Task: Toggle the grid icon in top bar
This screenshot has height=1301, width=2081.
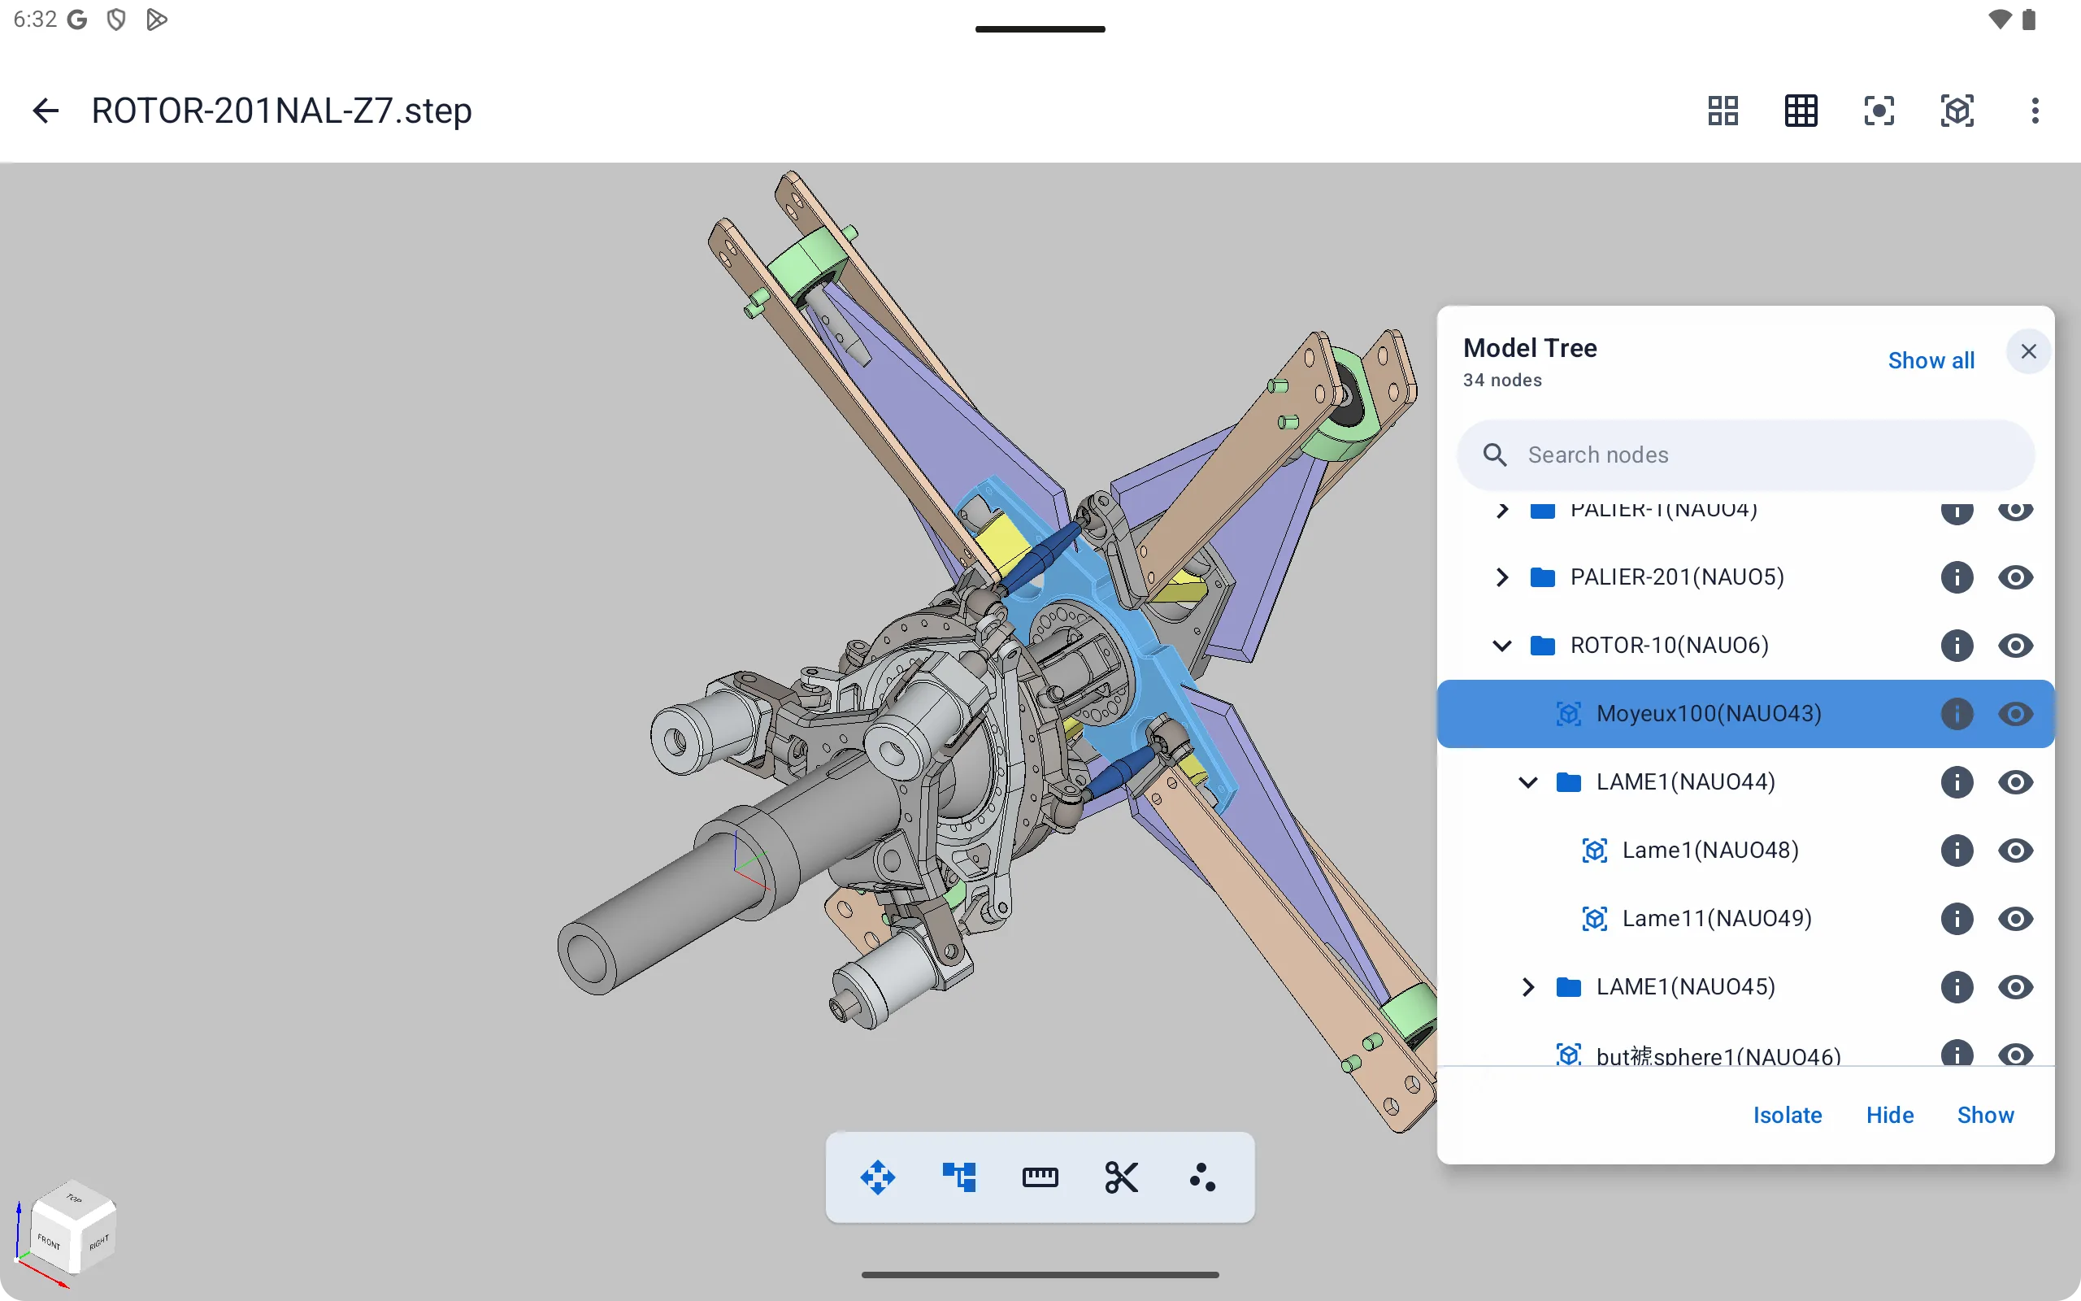Action: click(x=1801, y=111)
